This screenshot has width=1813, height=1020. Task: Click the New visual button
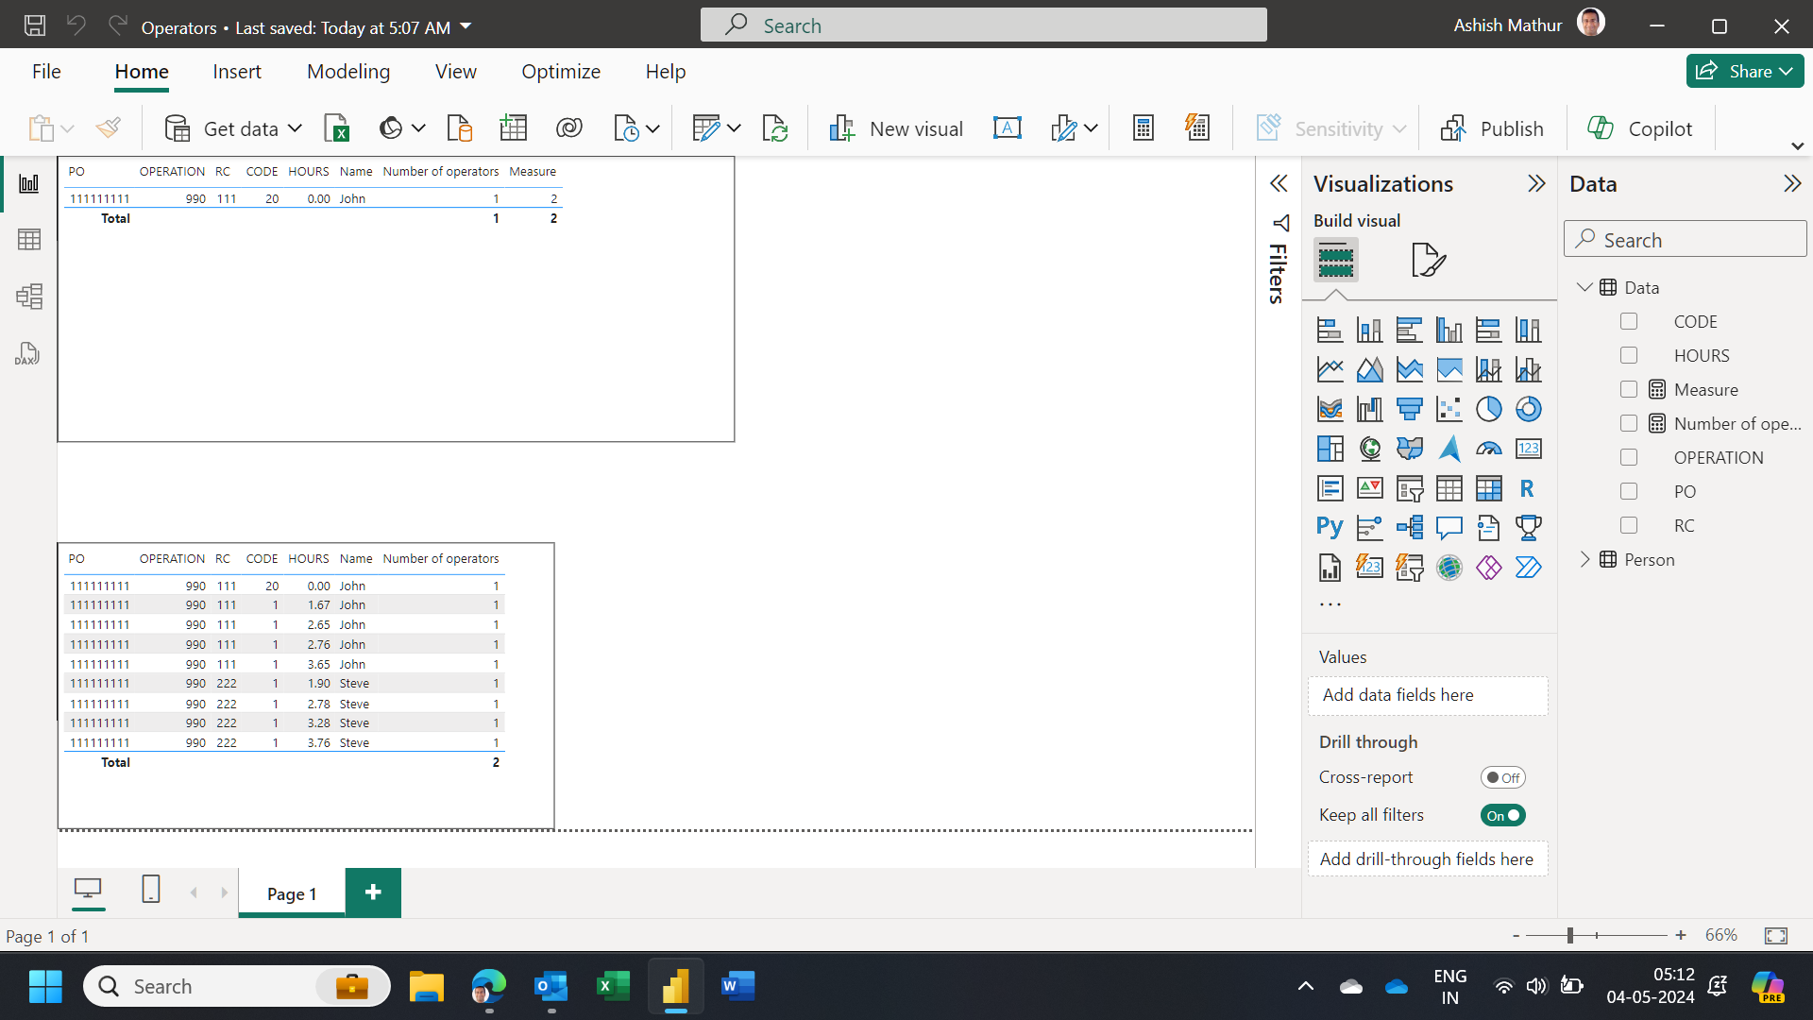tap(895, 128)
